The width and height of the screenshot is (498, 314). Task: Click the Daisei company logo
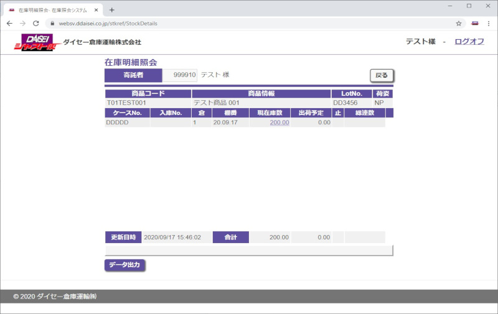click(34, 42)
